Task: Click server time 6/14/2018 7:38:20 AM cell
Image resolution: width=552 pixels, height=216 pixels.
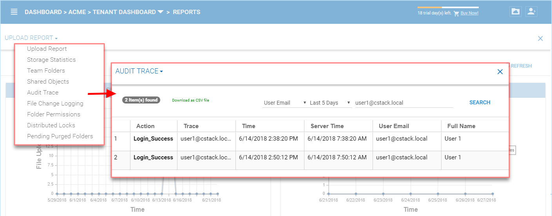Action: tap(337, 139)
